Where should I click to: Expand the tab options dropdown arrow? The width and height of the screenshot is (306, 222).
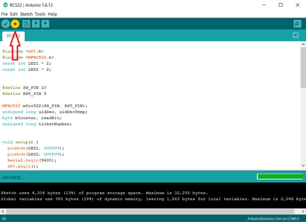(295, 35)
